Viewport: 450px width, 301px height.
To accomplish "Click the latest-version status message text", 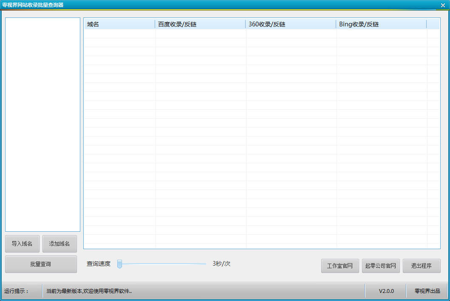I will 89,291.
